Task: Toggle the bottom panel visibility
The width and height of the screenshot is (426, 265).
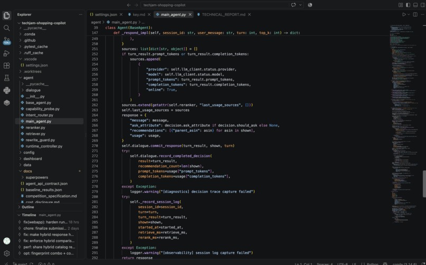Action: pos(415,5)
